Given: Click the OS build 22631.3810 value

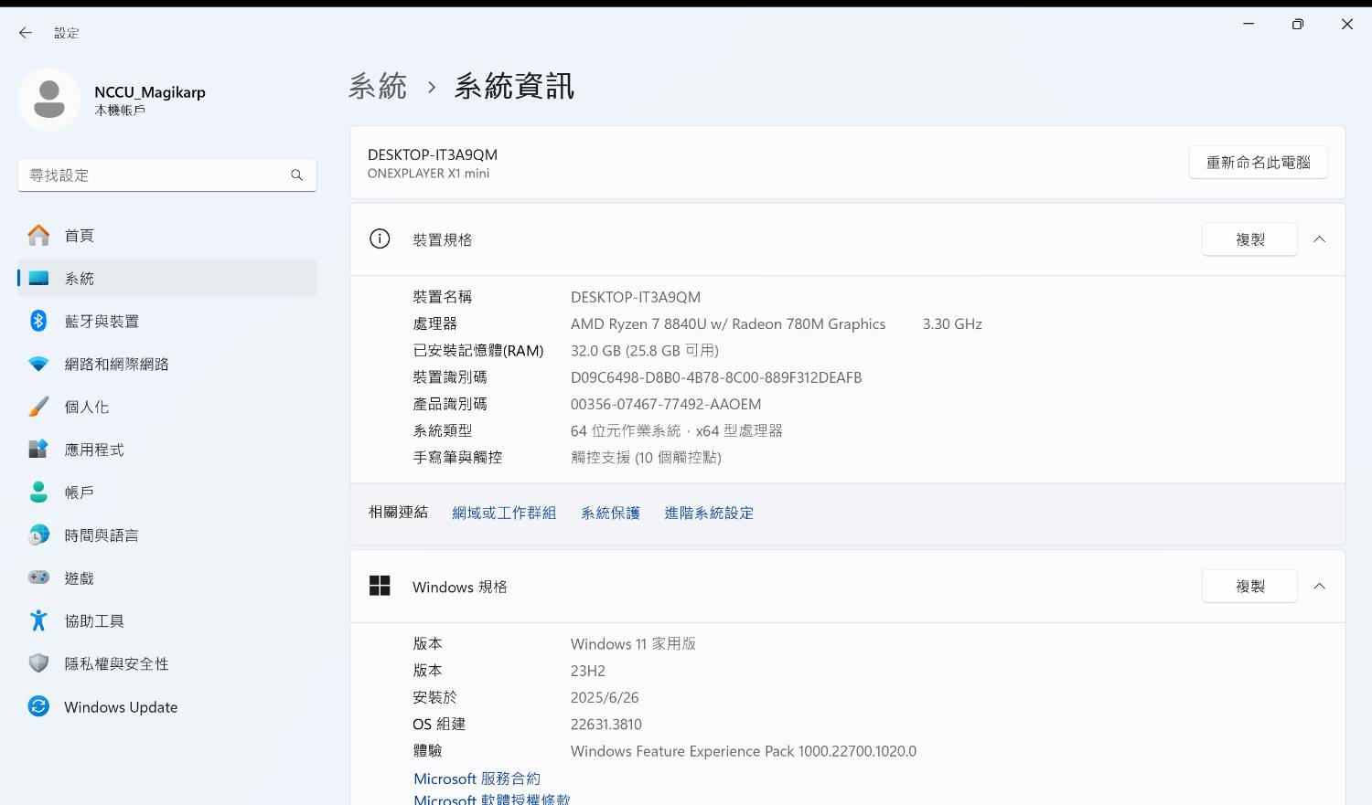Looking at the screenshot, I should [x=606, y=724].
